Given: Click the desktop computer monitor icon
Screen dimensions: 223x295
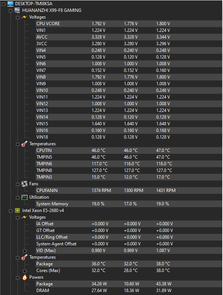Looking at the screenshot, I should [10, 4].
